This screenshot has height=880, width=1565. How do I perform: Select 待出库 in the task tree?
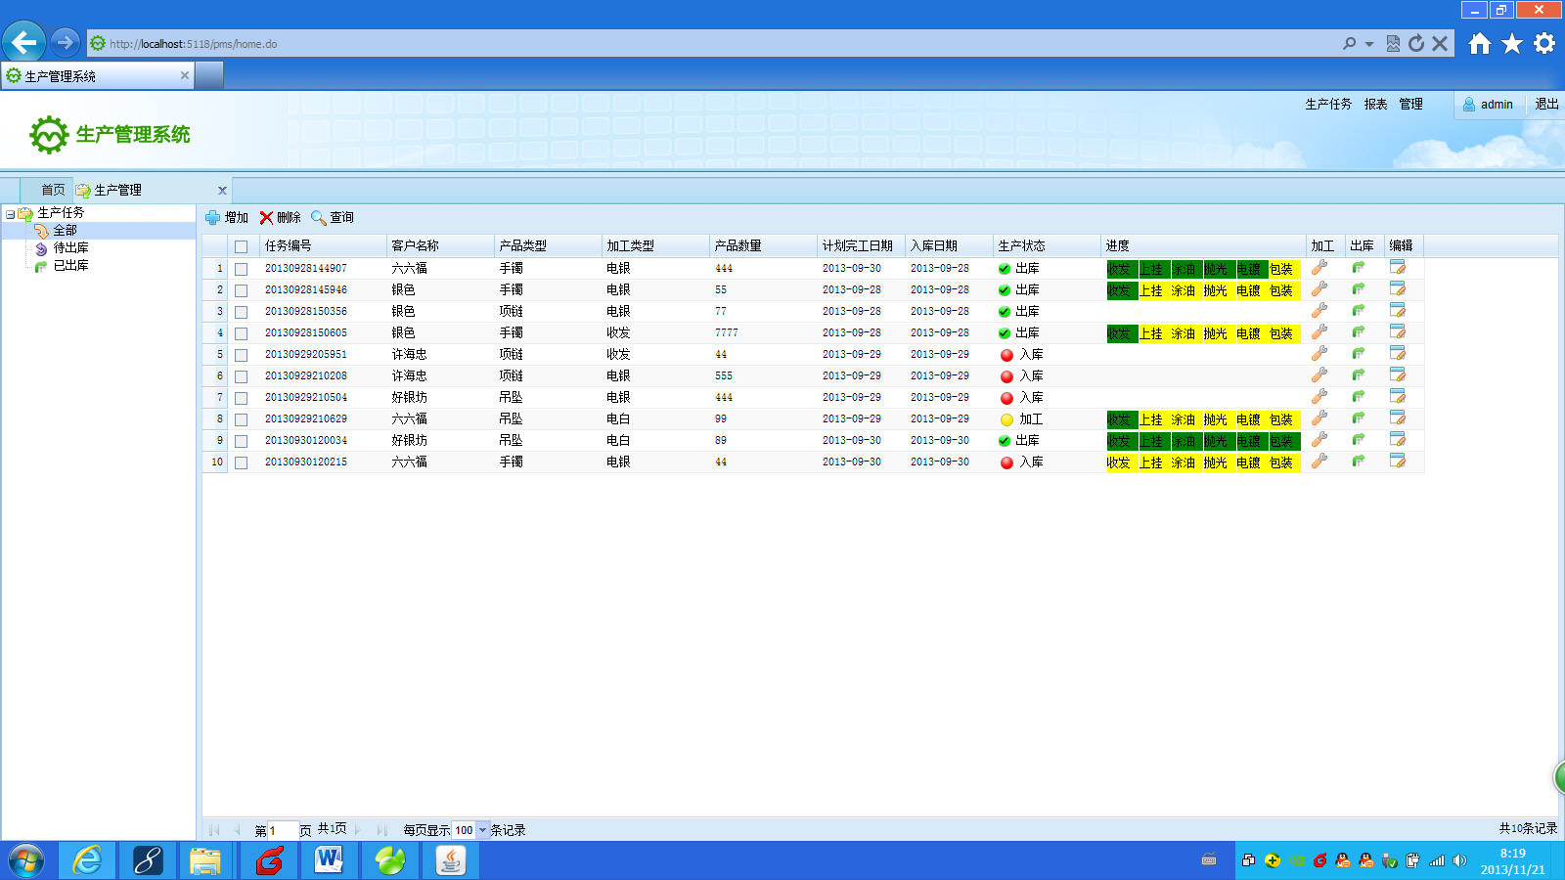pyautogui.click(x=70, y=248)
